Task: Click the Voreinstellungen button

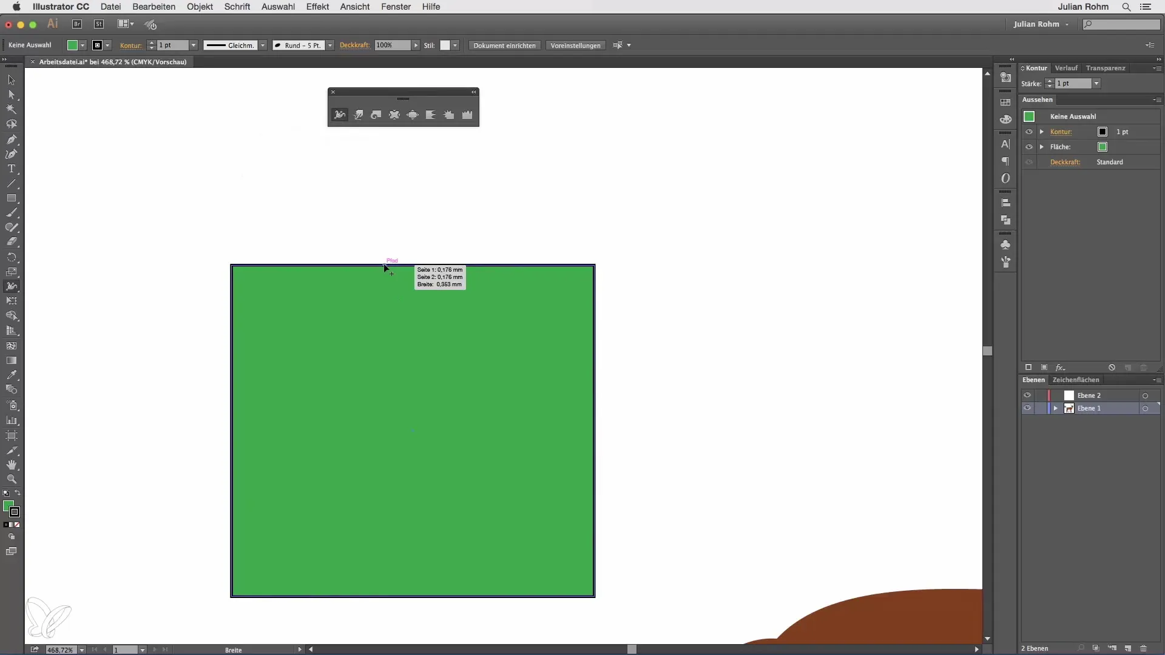Action: click(575, 45)
